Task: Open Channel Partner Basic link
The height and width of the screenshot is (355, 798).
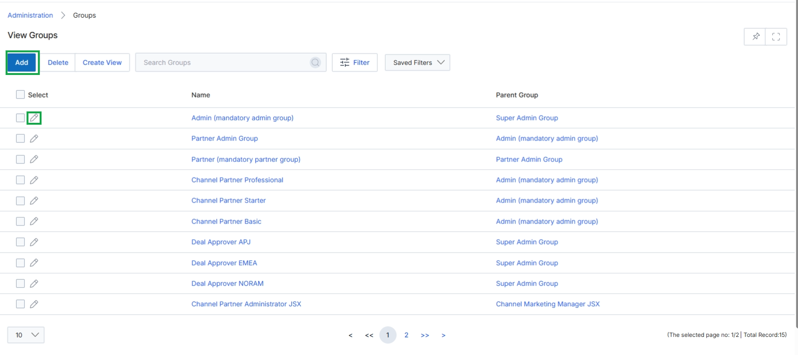Action: point(226,222)
